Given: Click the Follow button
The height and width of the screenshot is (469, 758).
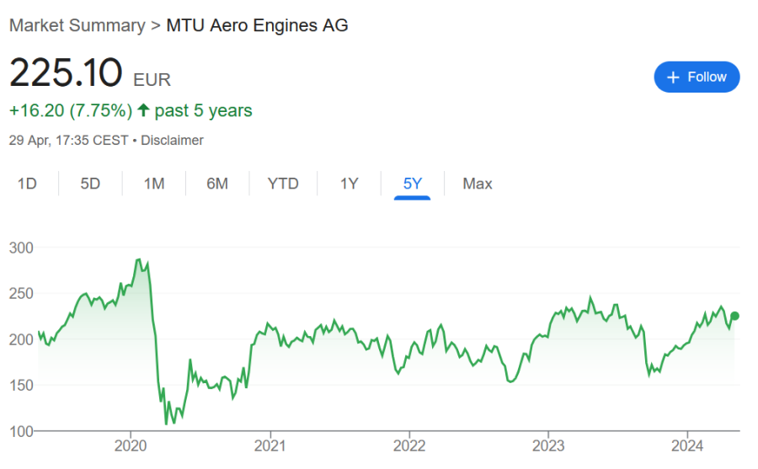Looking at the screenshot, I should click(x=697, y=77).
